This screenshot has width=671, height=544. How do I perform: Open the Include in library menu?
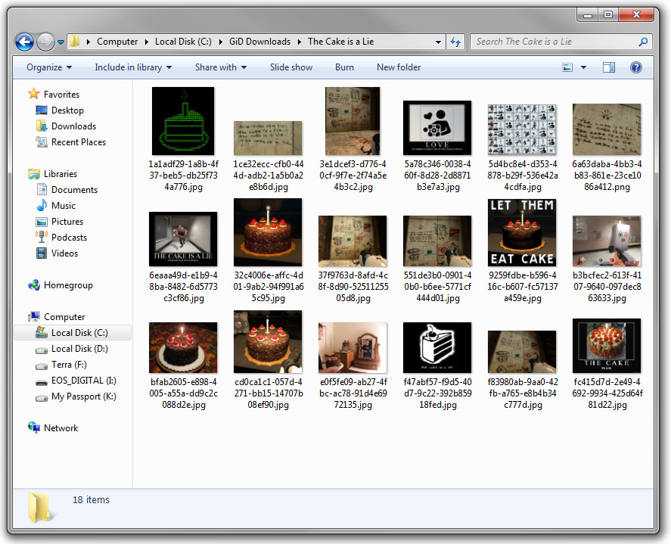click(x=133, y=67)
